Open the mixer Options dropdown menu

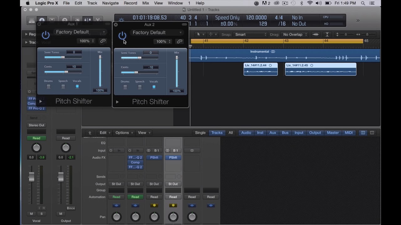coord(124,133)
